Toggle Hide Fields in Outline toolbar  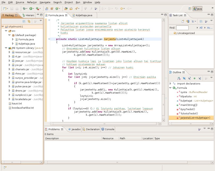pos(184,78)
